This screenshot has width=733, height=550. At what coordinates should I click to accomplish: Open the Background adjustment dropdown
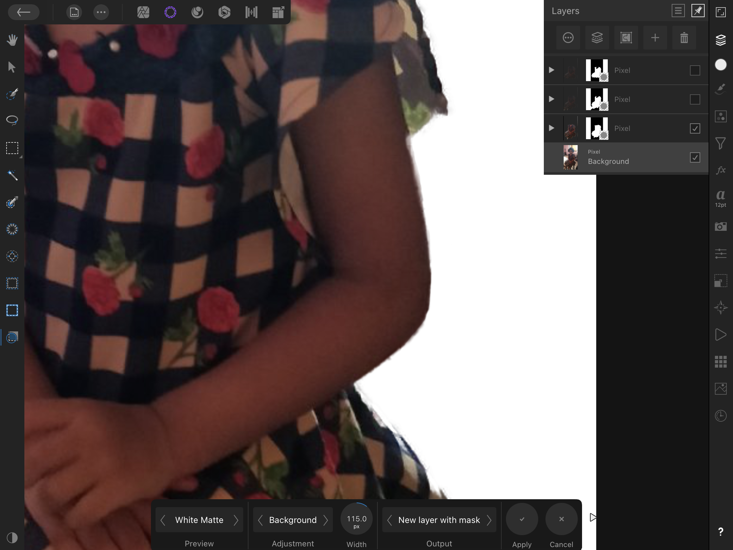(293, 520)
